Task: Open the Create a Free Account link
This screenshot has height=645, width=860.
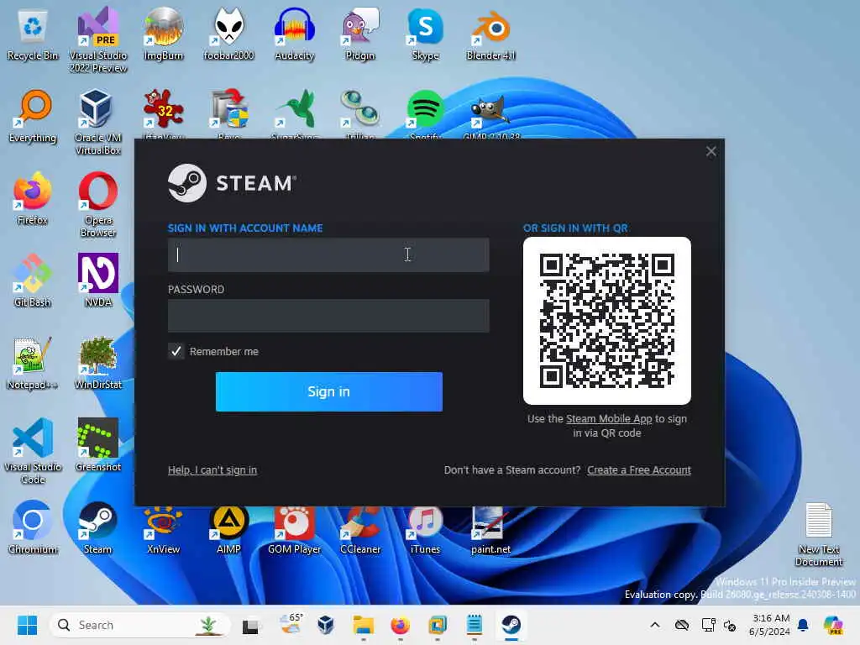Action: click(639, 470)
